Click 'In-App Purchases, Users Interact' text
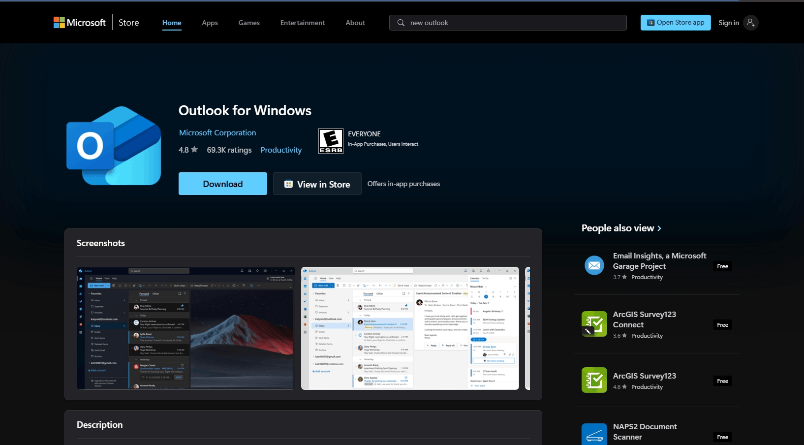The height and width of the screenshot is (445, 804). tap(383, 144)
